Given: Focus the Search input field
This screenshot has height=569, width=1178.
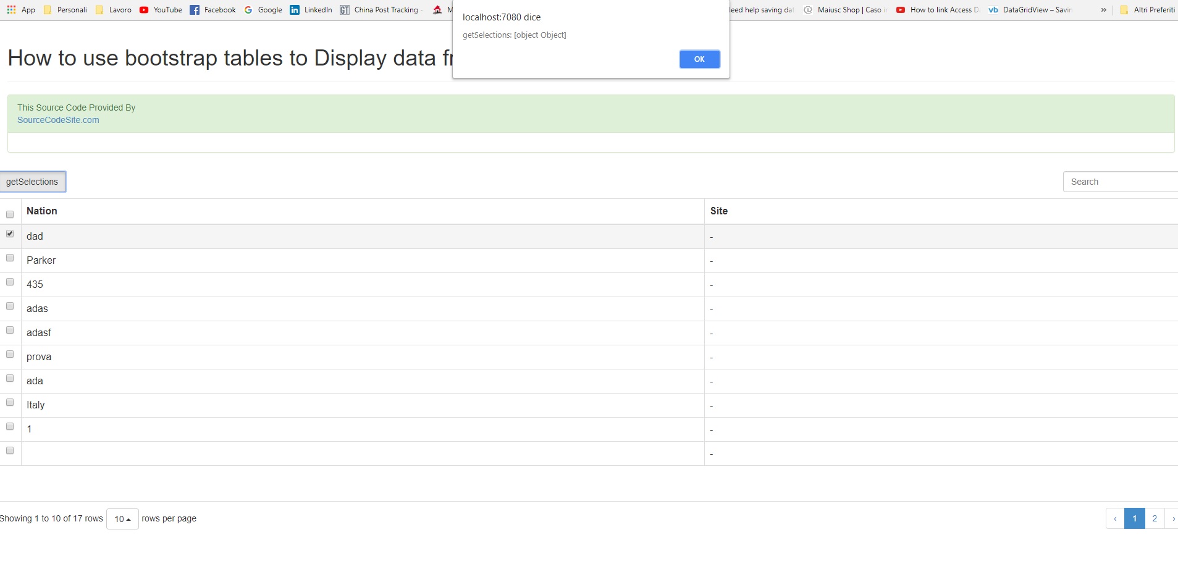Looking at the screenshot, I should pos(1120,182).
